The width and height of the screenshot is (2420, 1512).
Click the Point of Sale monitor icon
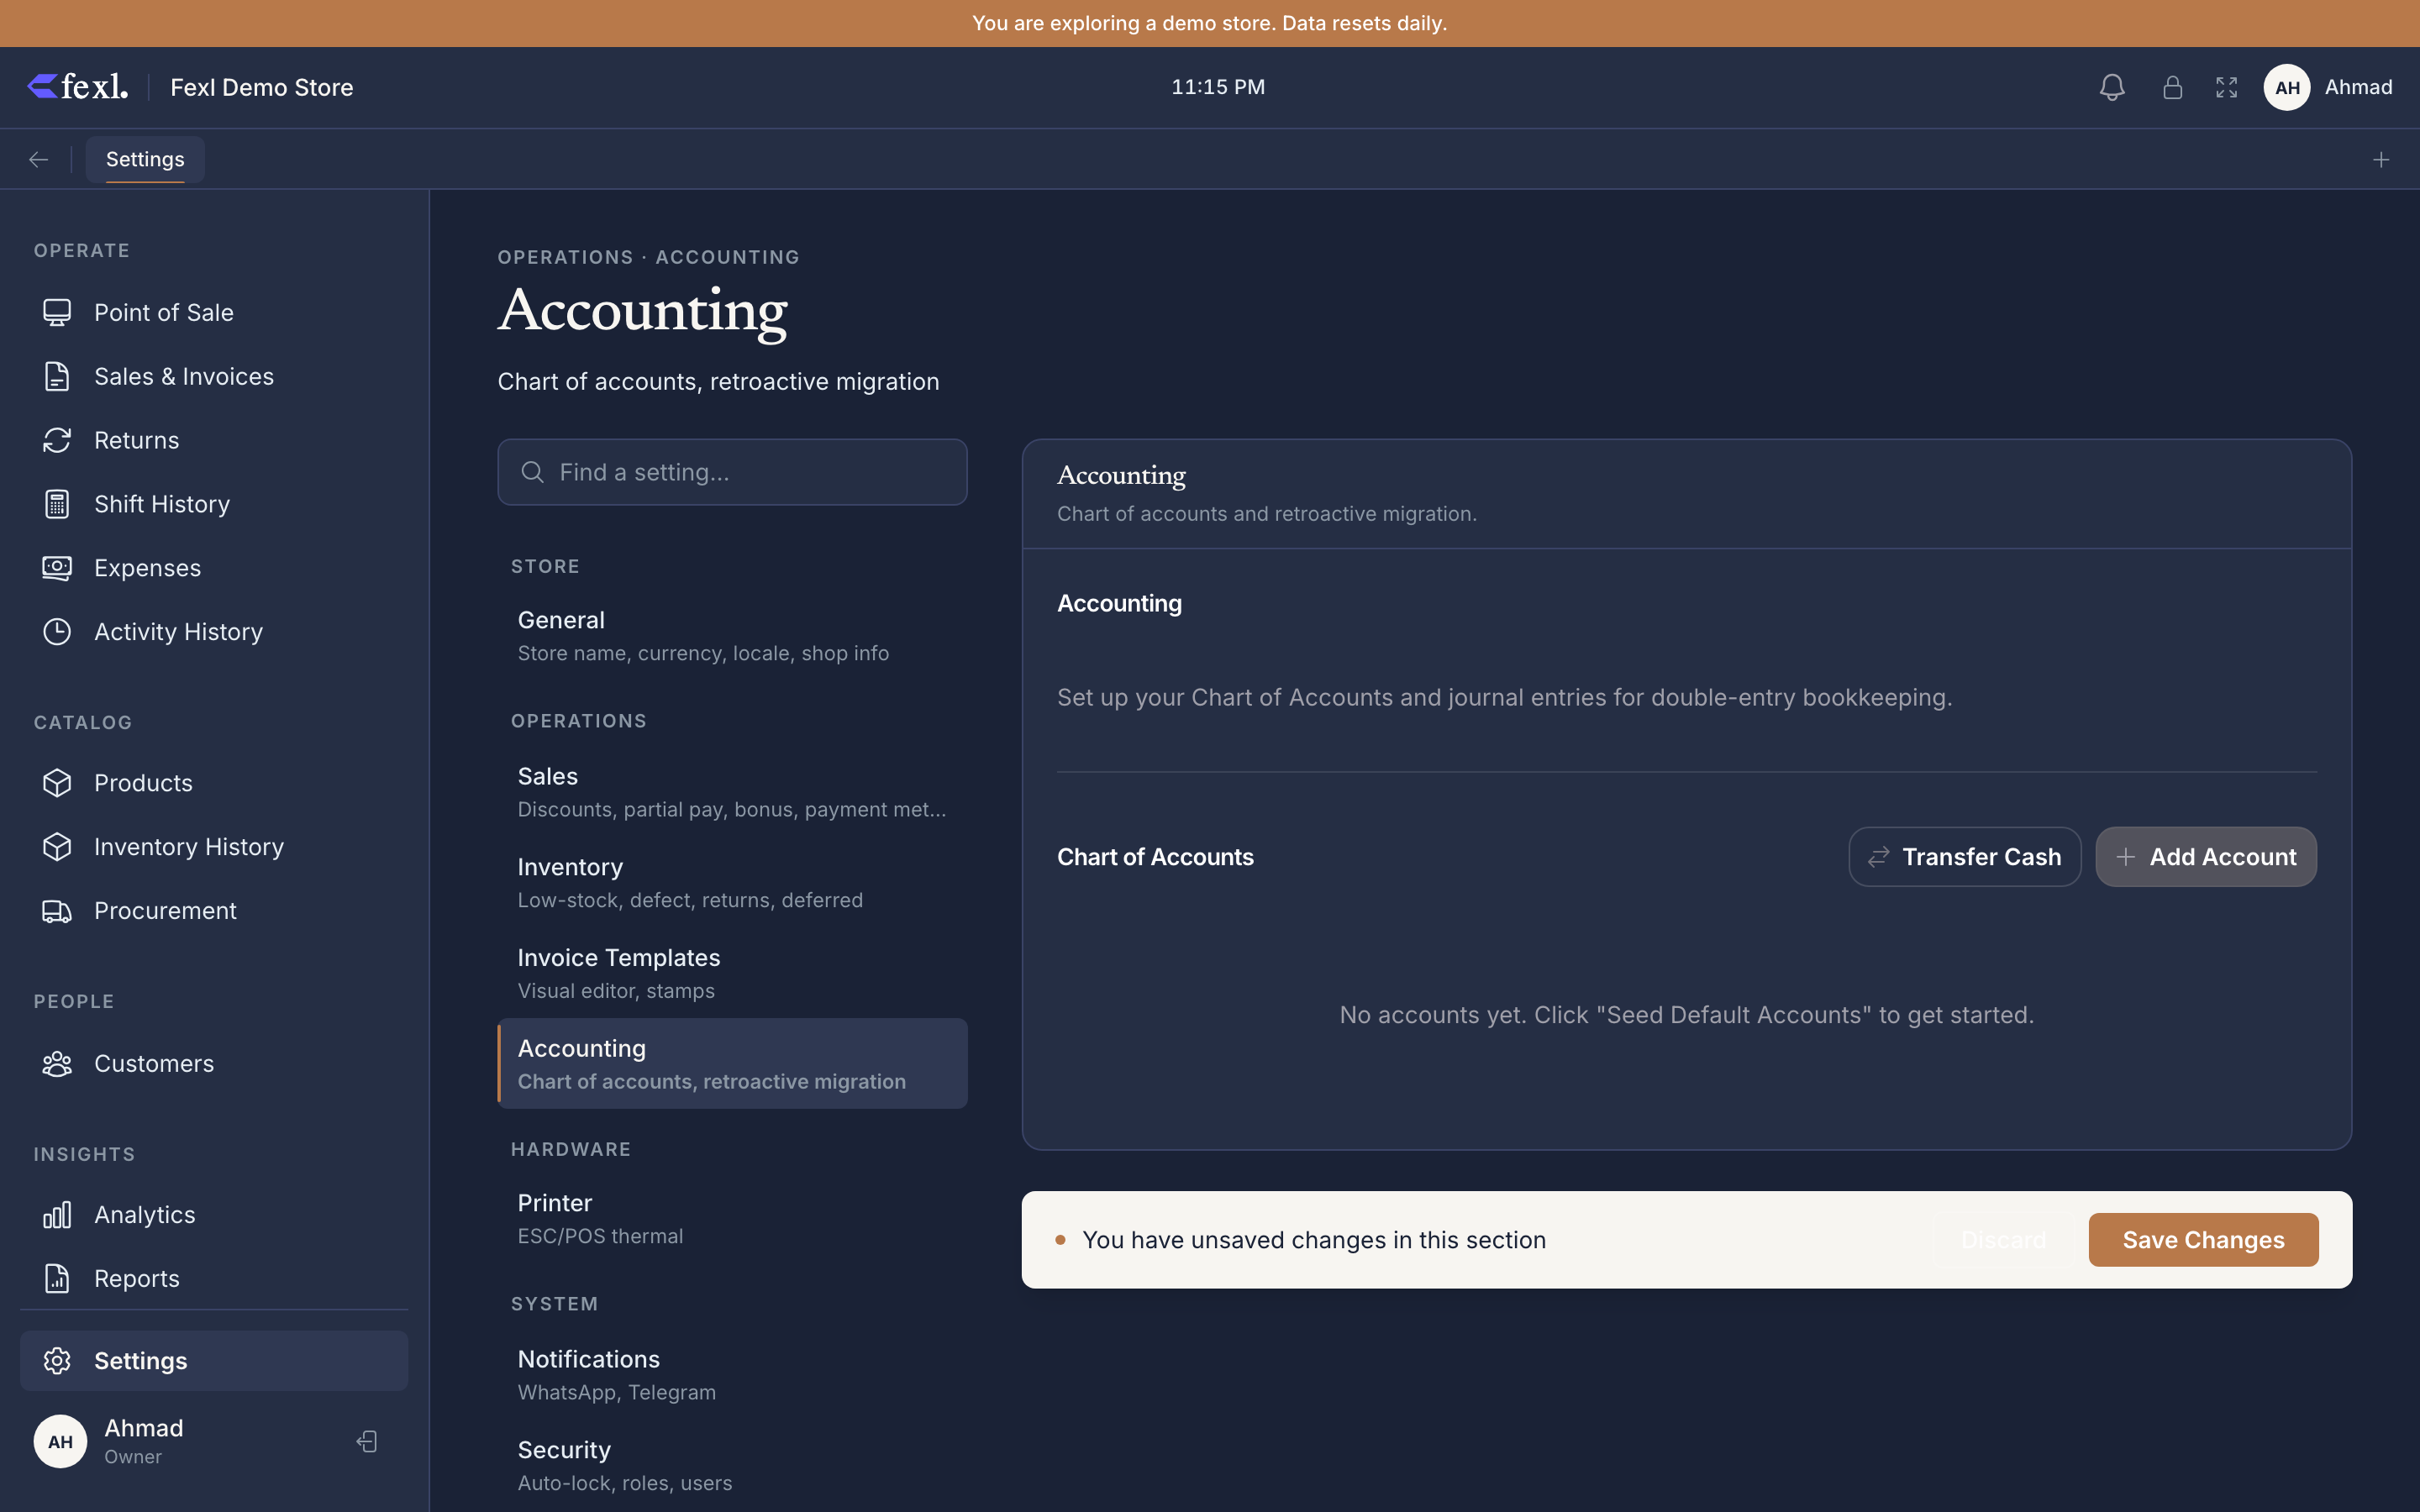tap(57, 312)
